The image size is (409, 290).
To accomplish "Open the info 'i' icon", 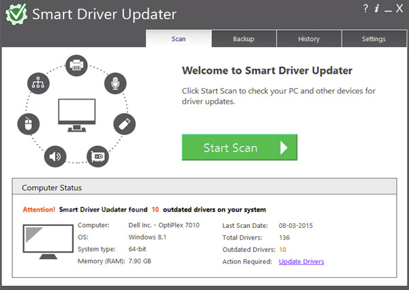I will click(x=377, y=9).
